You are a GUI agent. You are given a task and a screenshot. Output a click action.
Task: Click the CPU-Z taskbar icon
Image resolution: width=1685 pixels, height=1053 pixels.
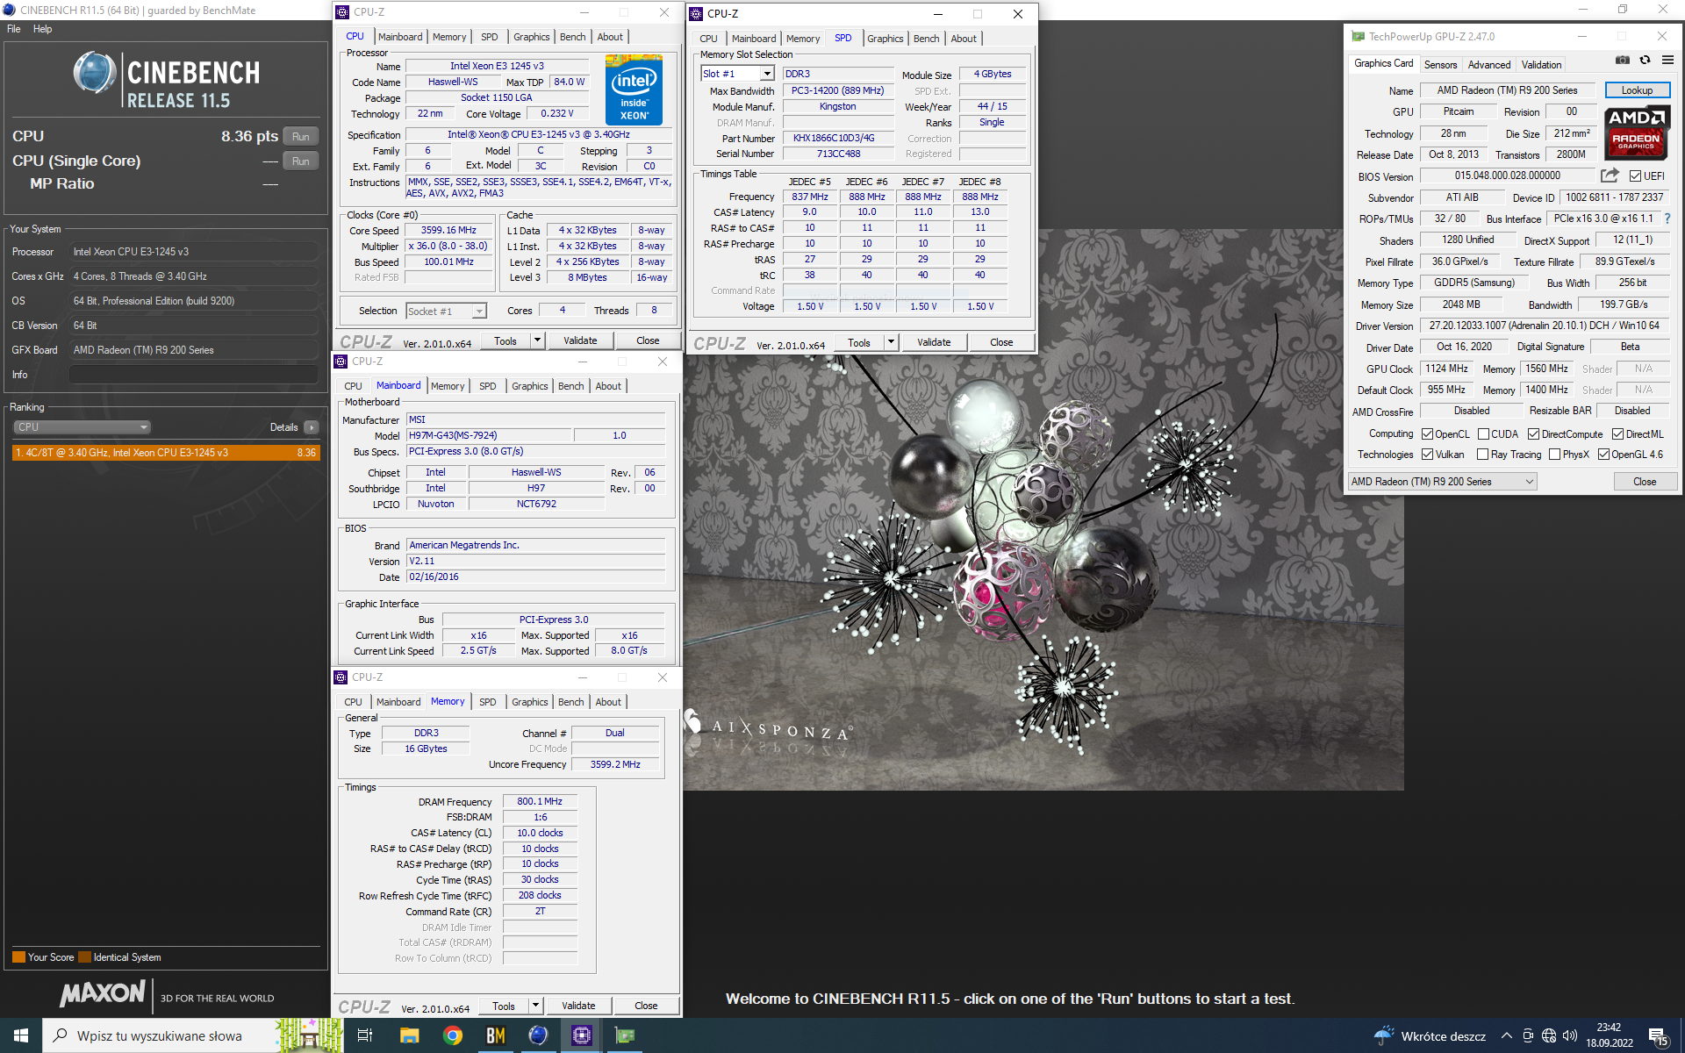tap(581, 1035)
